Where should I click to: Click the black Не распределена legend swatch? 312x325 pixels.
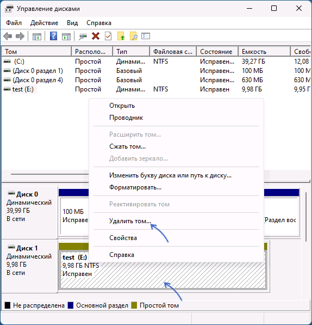[x=8, y=305]
